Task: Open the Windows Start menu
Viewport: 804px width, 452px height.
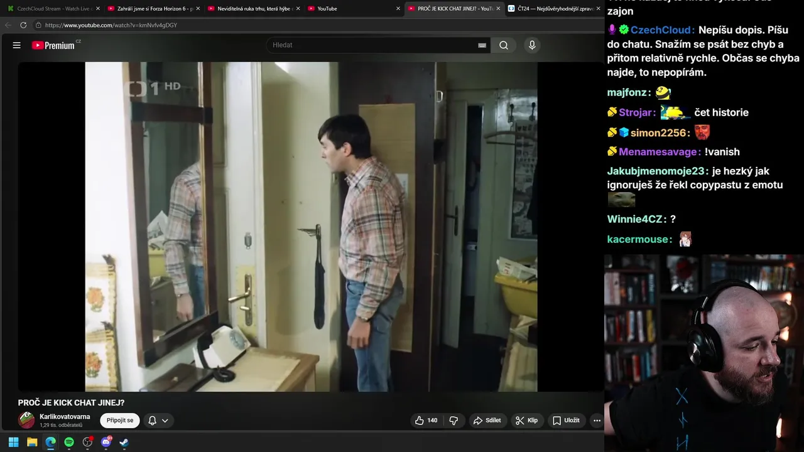Action: pos(14,442)
